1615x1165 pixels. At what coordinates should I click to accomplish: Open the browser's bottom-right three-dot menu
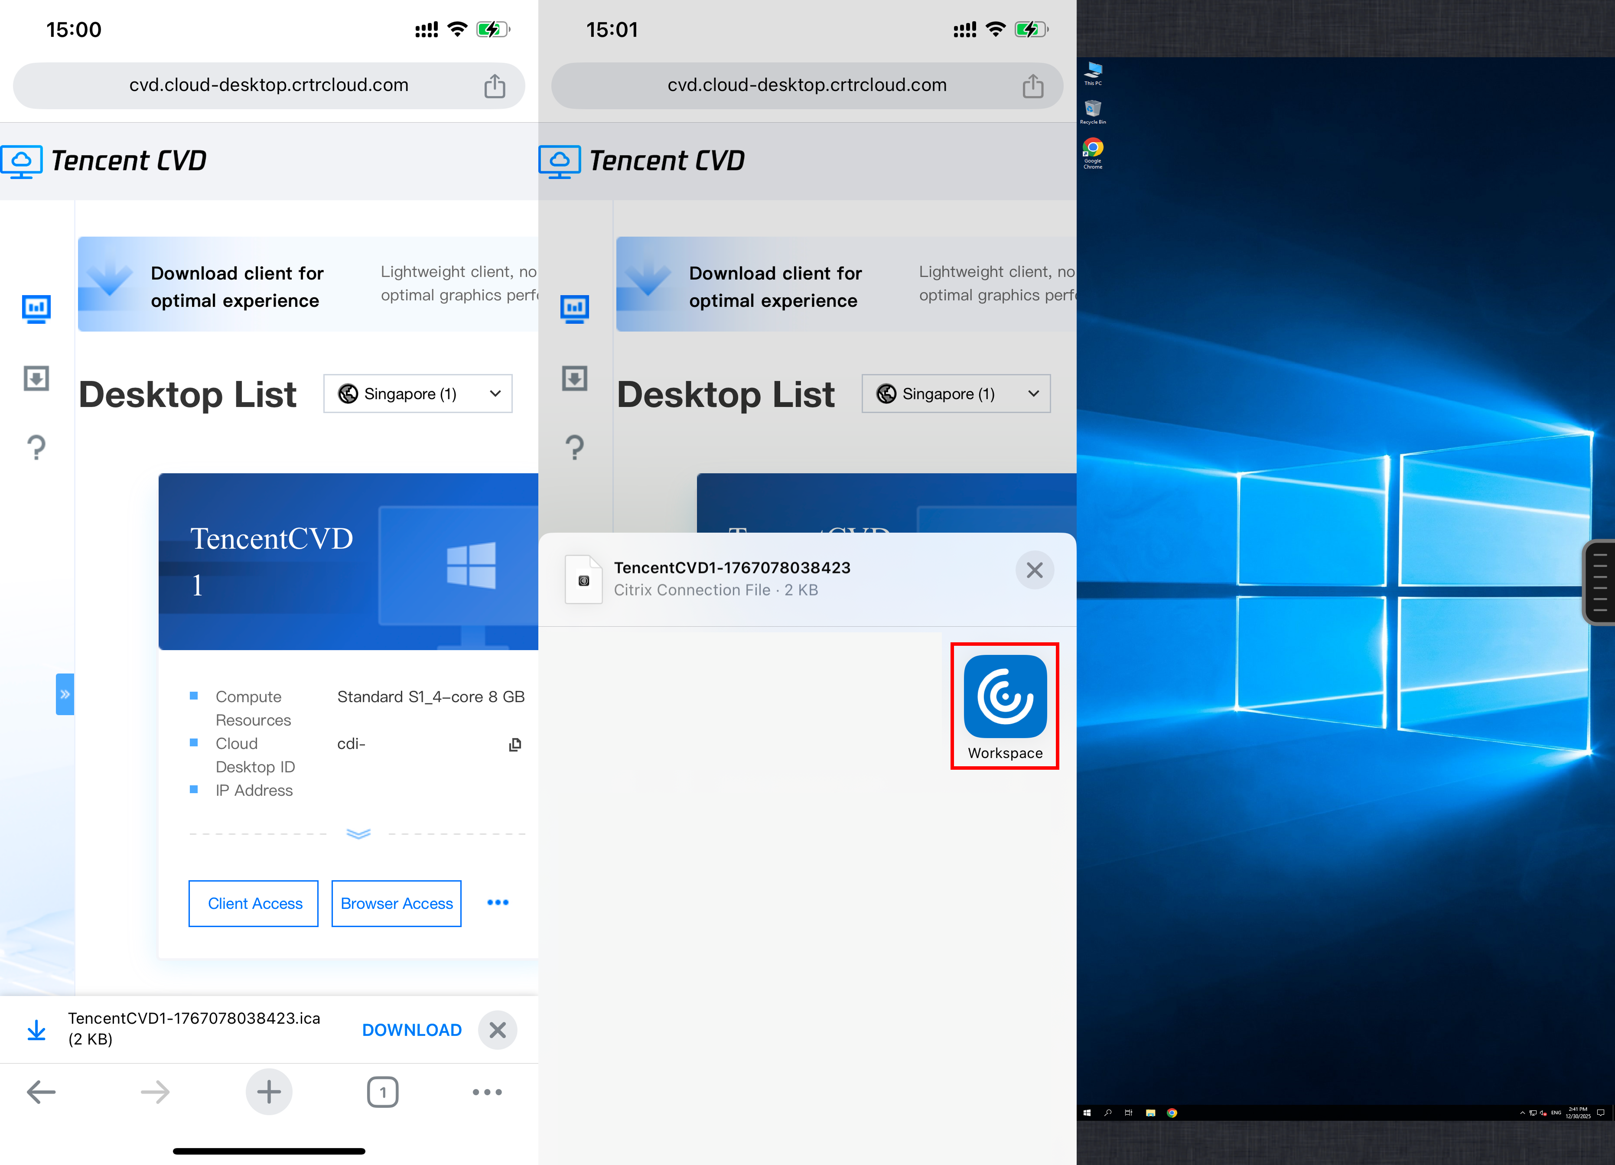487,1092
